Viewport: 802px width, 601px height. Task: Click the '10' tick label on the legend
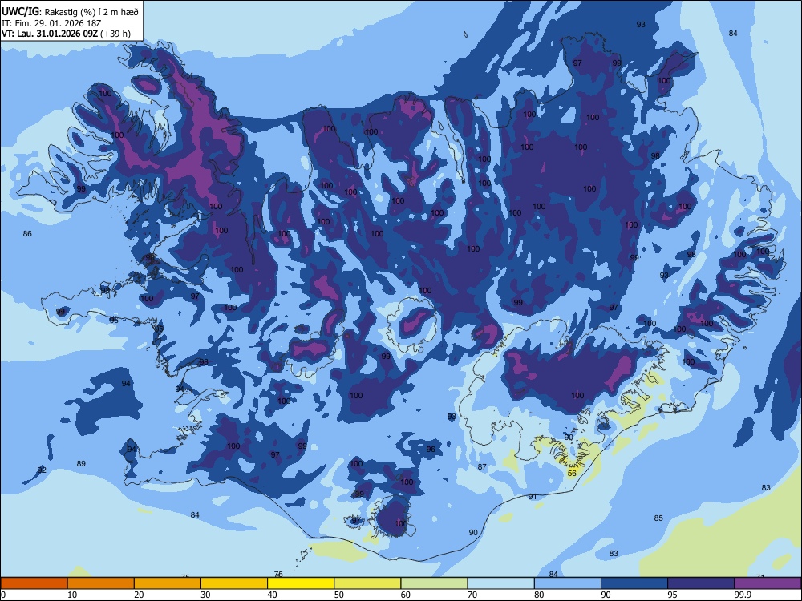click(72, 595)
